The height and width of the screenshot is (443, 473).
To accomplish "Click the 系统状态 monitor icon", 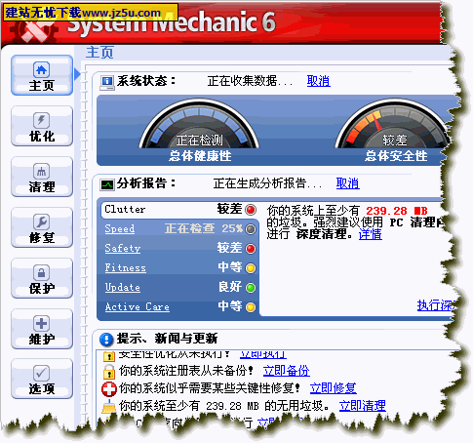I will [x=107, y=83].
